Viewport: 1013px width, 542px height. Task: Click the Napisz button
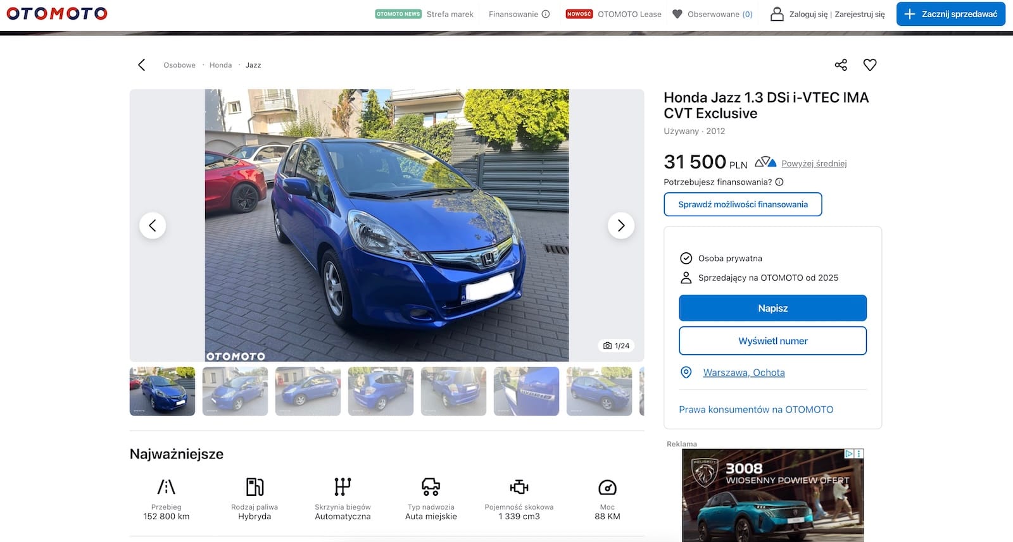click(x=773, y=308)
